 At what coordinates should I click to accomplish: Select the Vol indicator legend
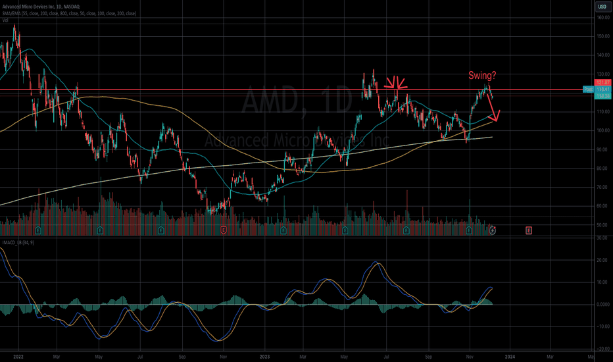pos(5,20)
